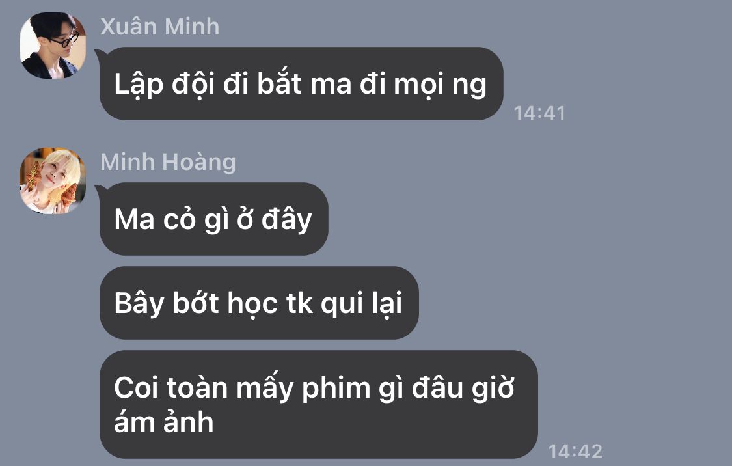Select the "Bây bớt học tk qui lại" bubble
732x466 pixels.
tap(259, 303)
